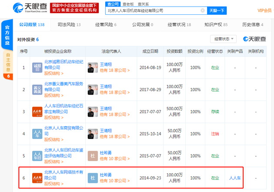Open the 知识产权 tab
Image resolution: width=274 pixels, height=192 pixels.
point(216,25)
